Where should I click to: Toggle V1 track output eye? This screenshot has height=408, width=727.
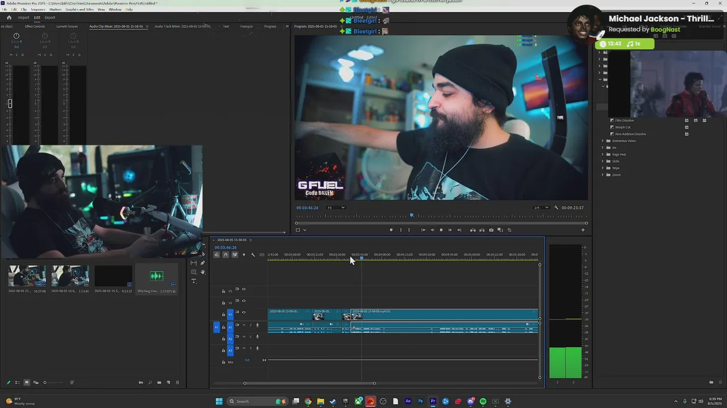[244, 312]
